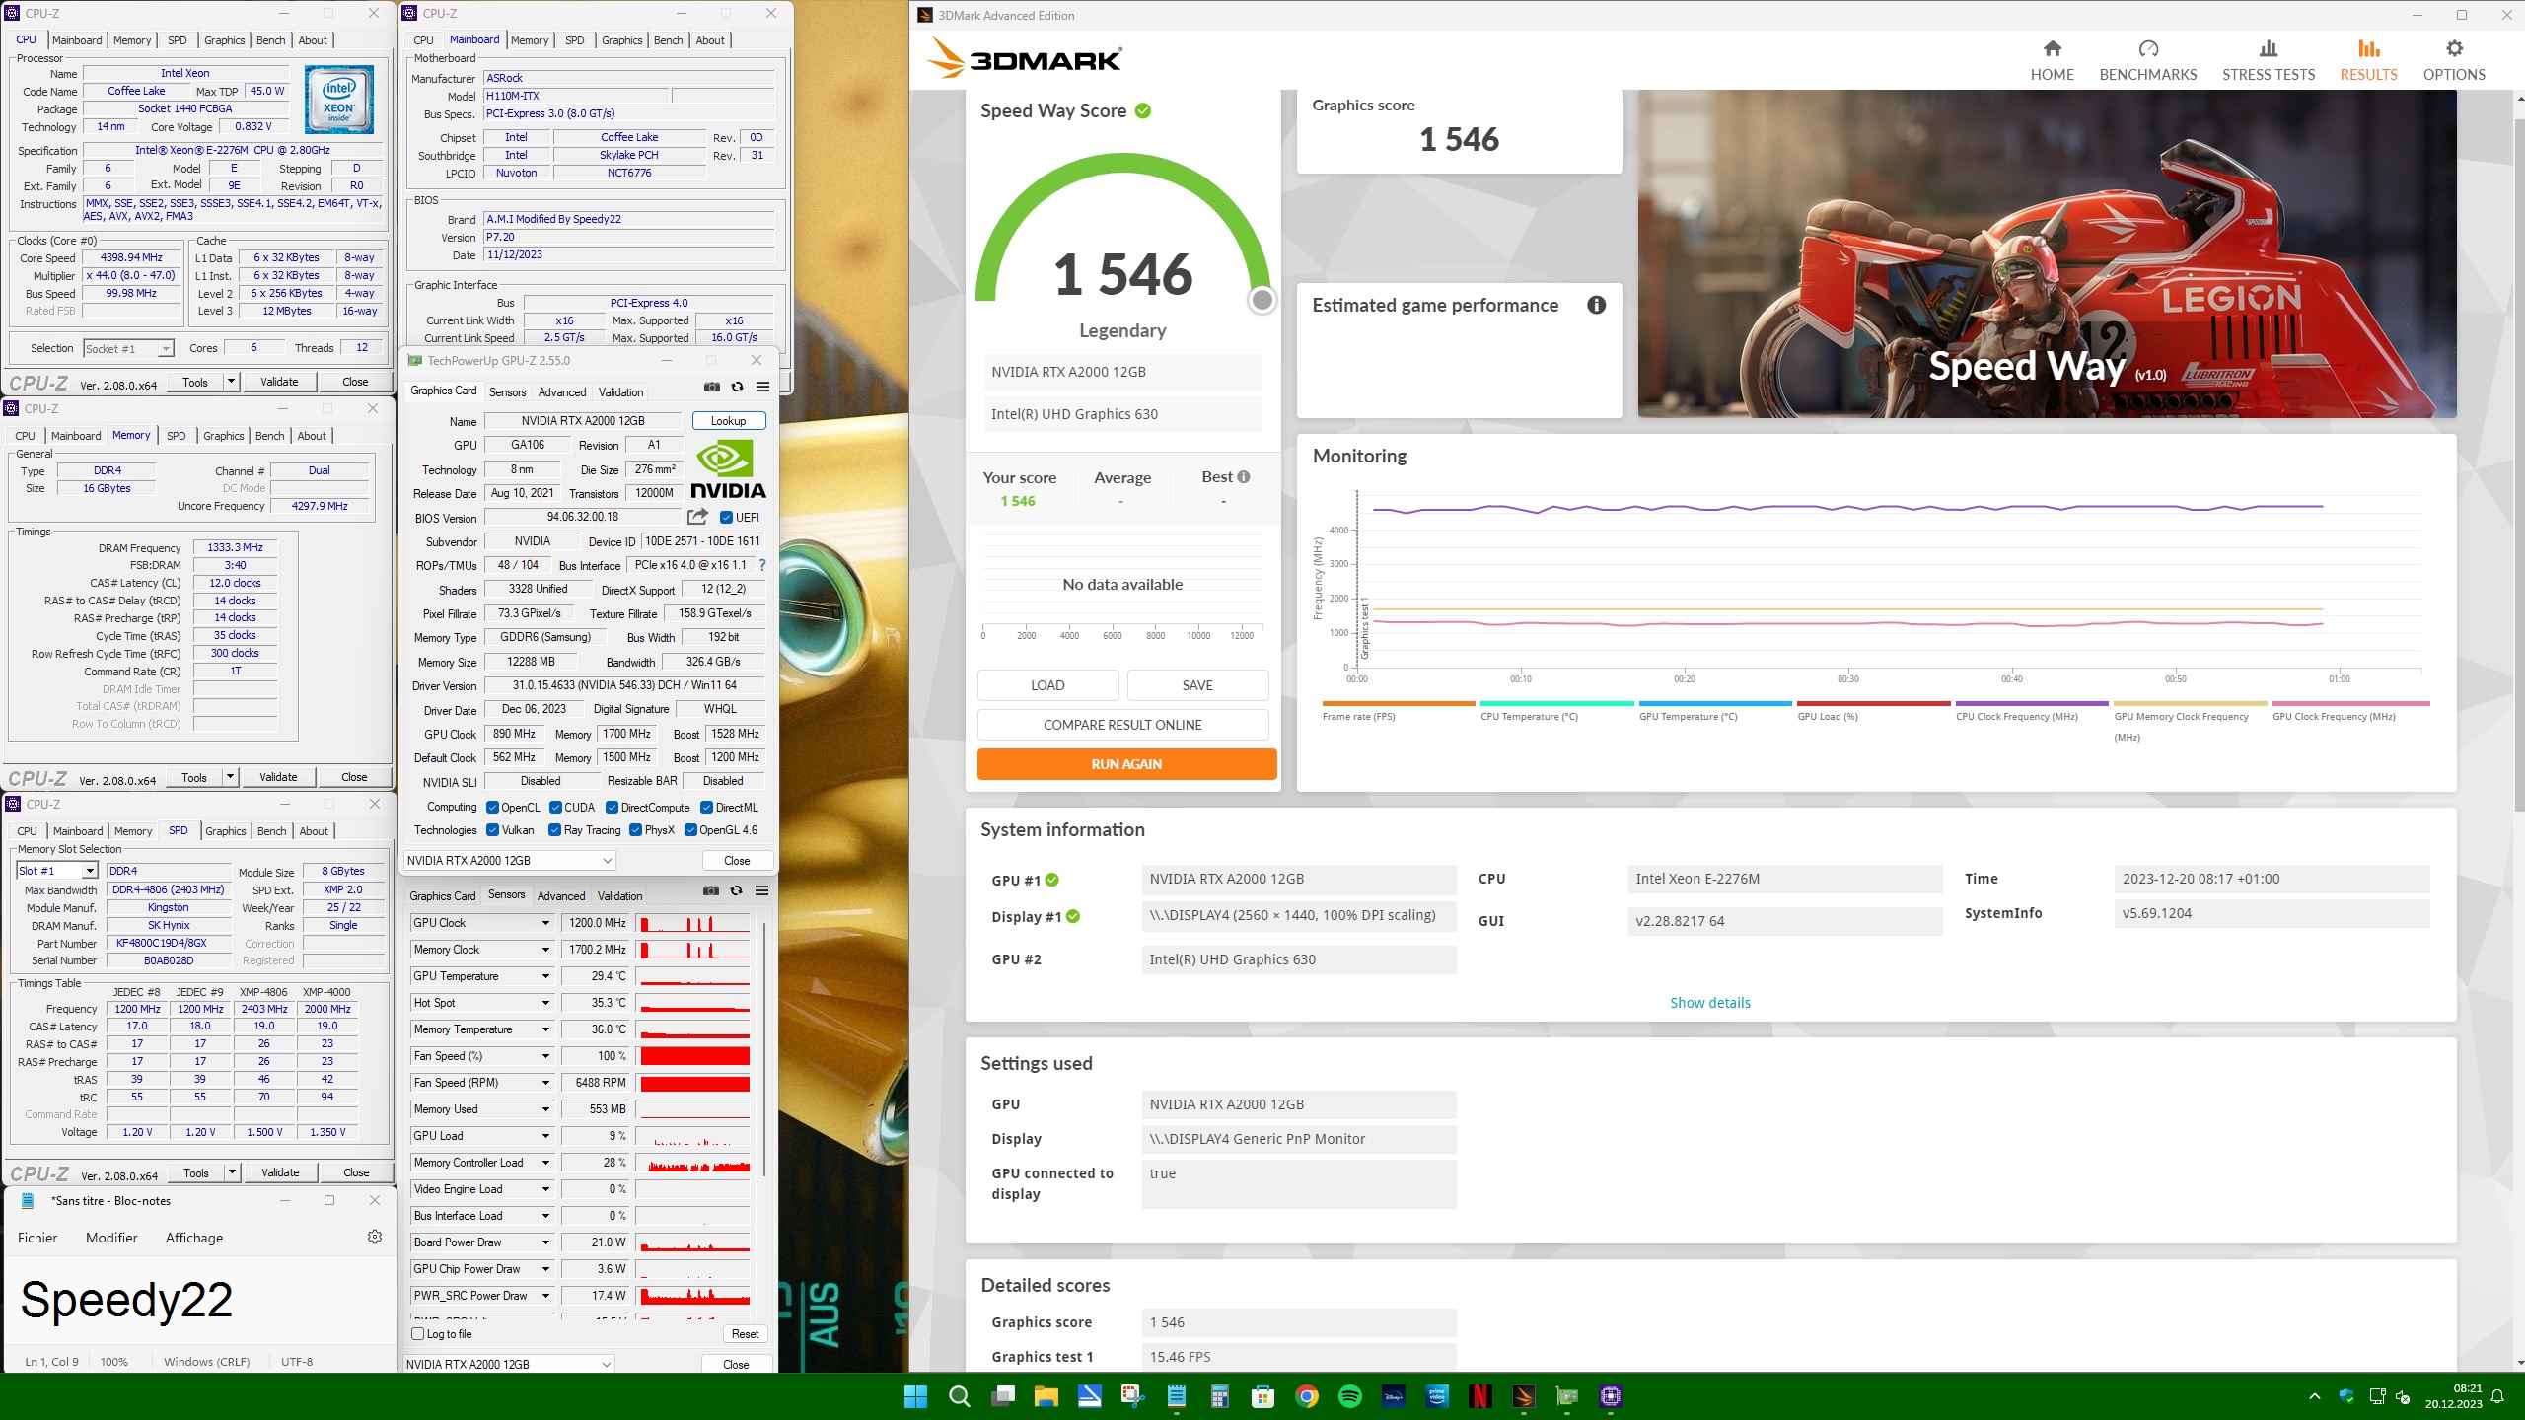Open OPTIONS gear in 3DMark

point(2454,59)
